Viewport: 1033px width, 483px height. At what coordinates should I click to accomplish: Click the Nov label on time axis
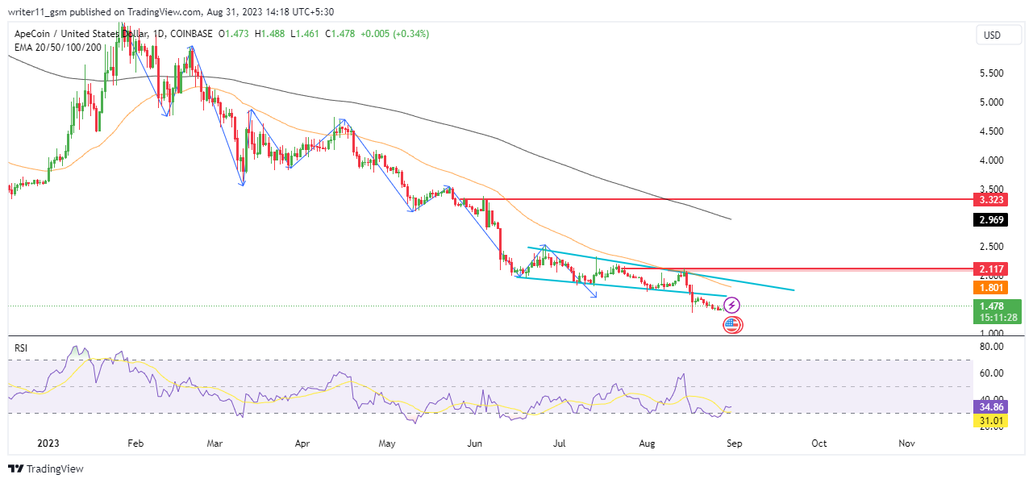(x=906, y=443)
